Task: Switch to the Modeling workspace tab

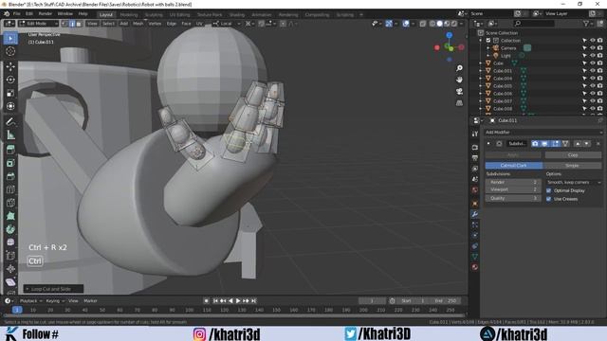Action: pos(129,15)
